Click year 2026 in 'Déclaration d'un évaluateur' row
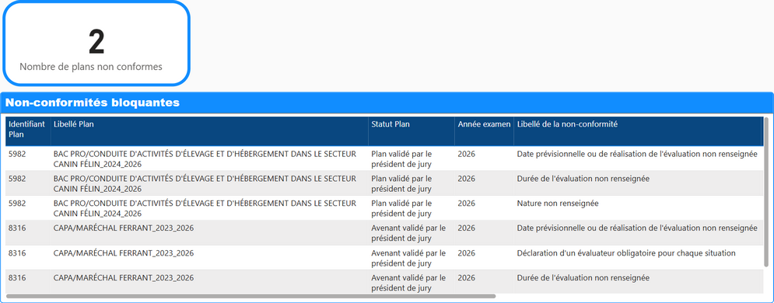Image resolution: width=774 pixels, height=303 pixels. tap(466, 253)
